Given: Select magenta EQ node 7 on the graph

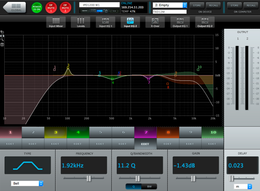Looking at the screenshot, I should pyautogui.click(x=148, y=79).
